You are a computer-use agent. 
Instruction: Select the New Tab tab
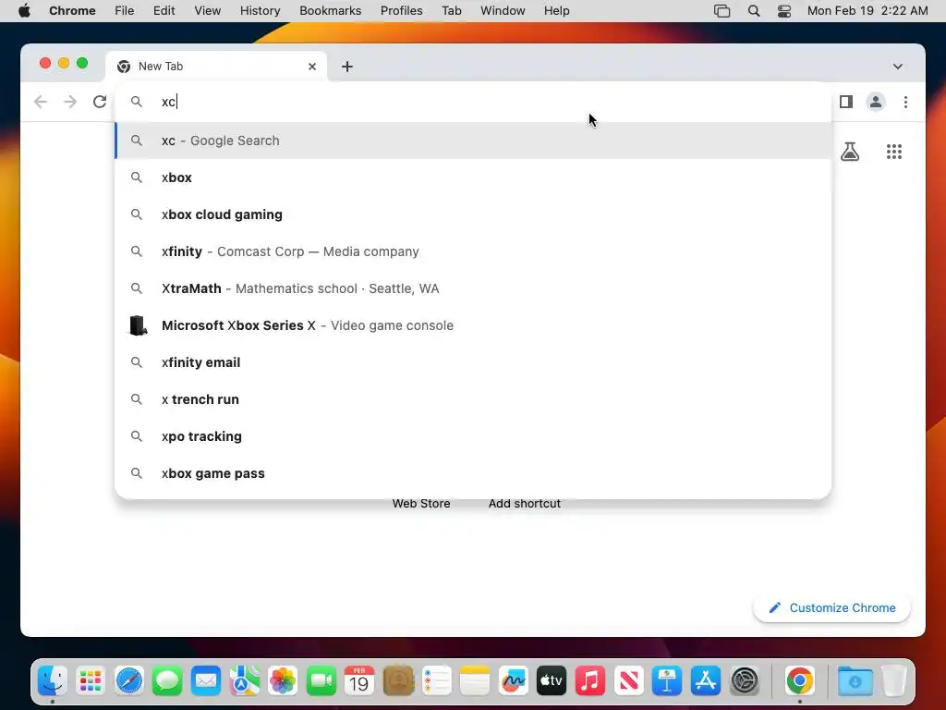click(x=216, y=67)
